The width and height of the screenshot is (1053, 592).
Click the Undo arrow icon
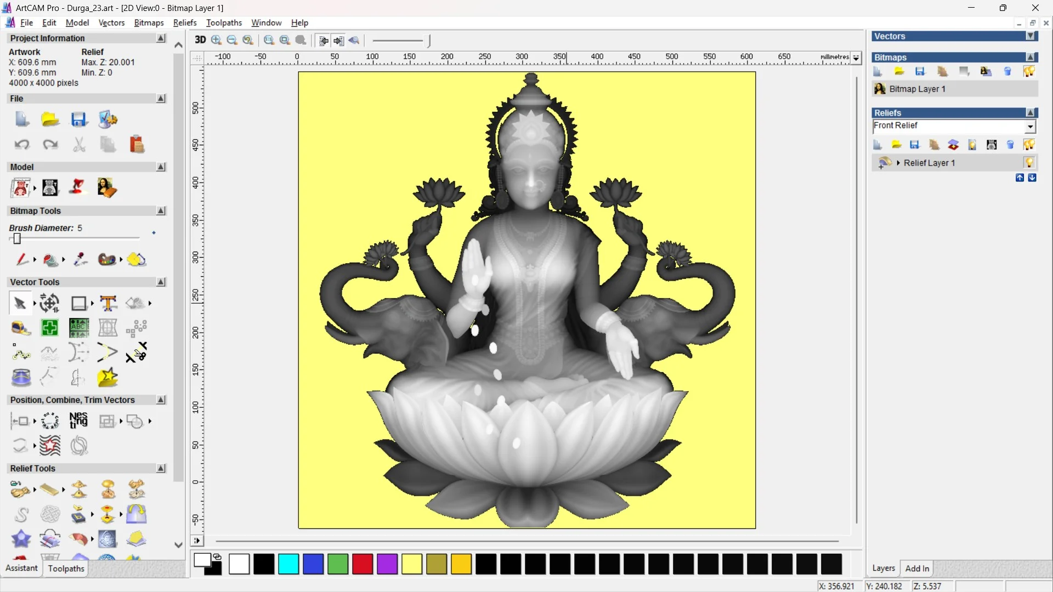(22, 145)
